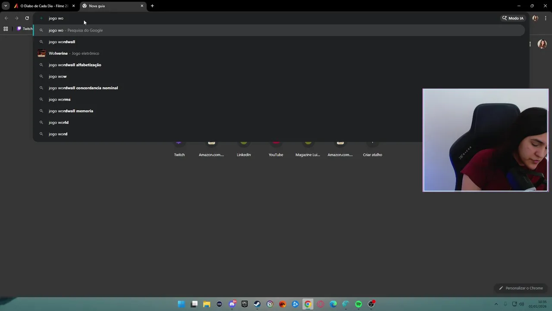Select Wolverine Jogo eletrônico suggestion

(279, 53)
